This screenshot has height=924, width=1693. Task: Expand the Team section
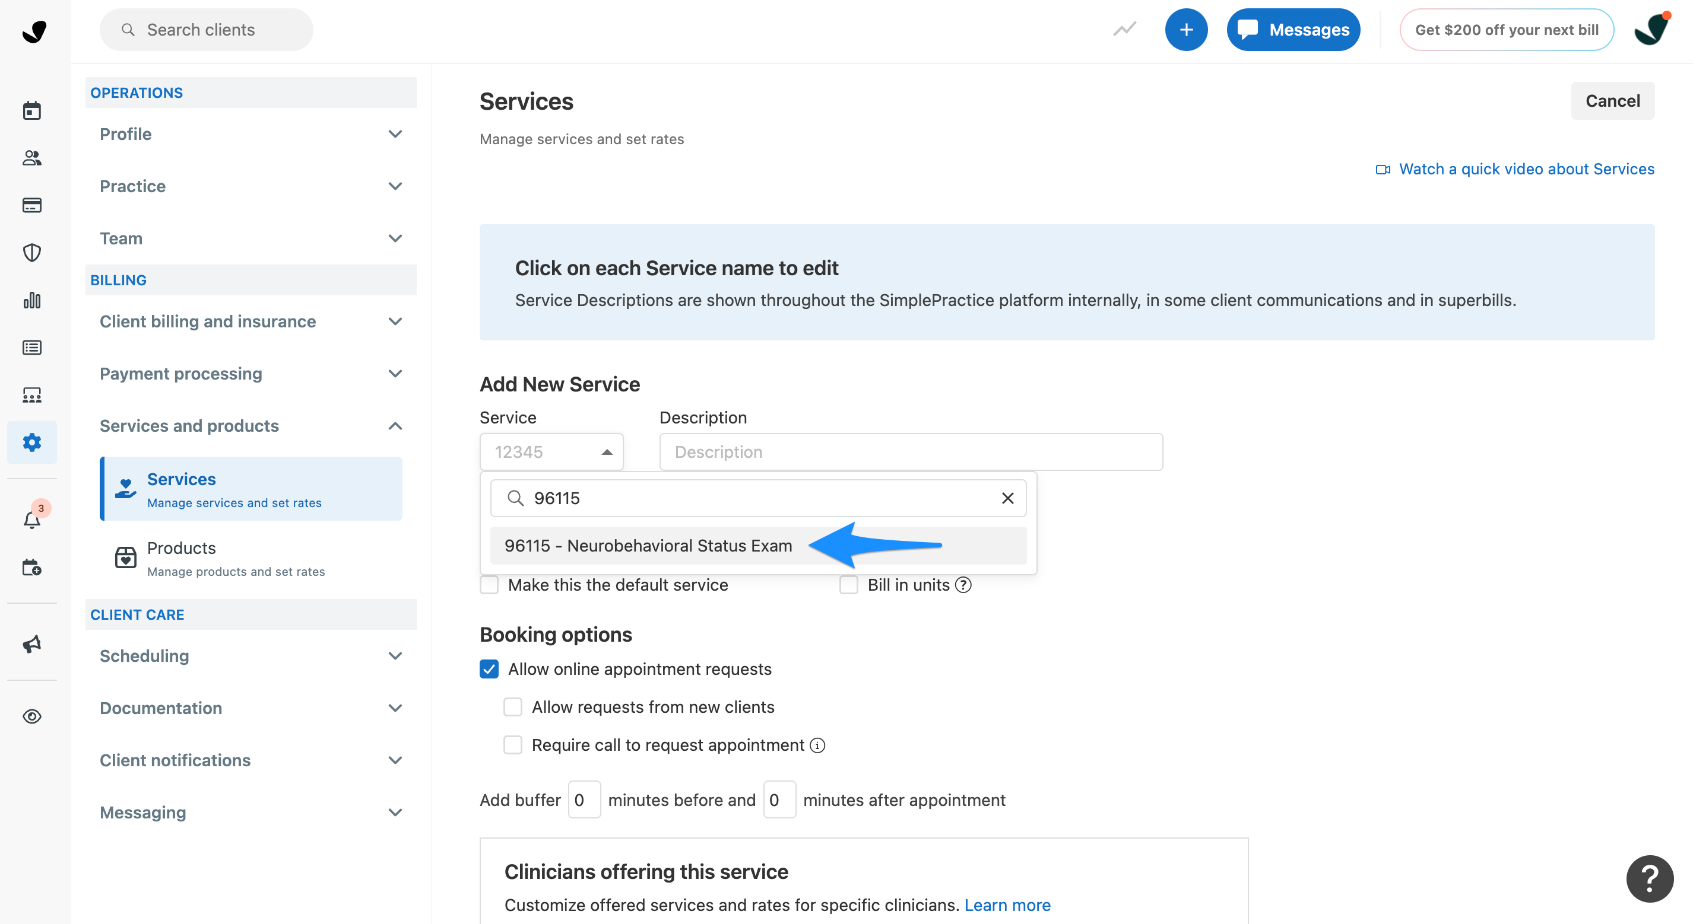click(x=251, y=238)
